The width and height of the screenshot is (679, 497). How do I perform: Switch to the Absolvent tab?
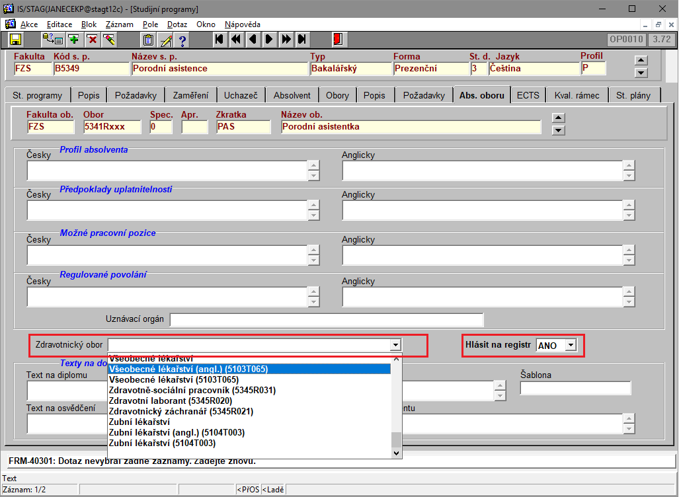click(292, 95)
